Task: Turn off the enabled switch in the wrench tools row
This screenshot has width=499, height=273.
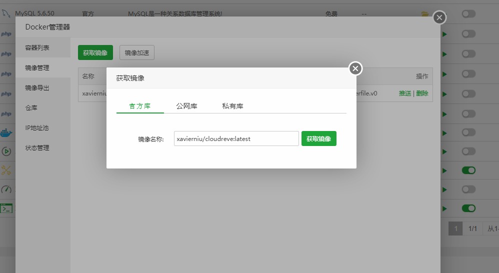Action: pos(469,170)
